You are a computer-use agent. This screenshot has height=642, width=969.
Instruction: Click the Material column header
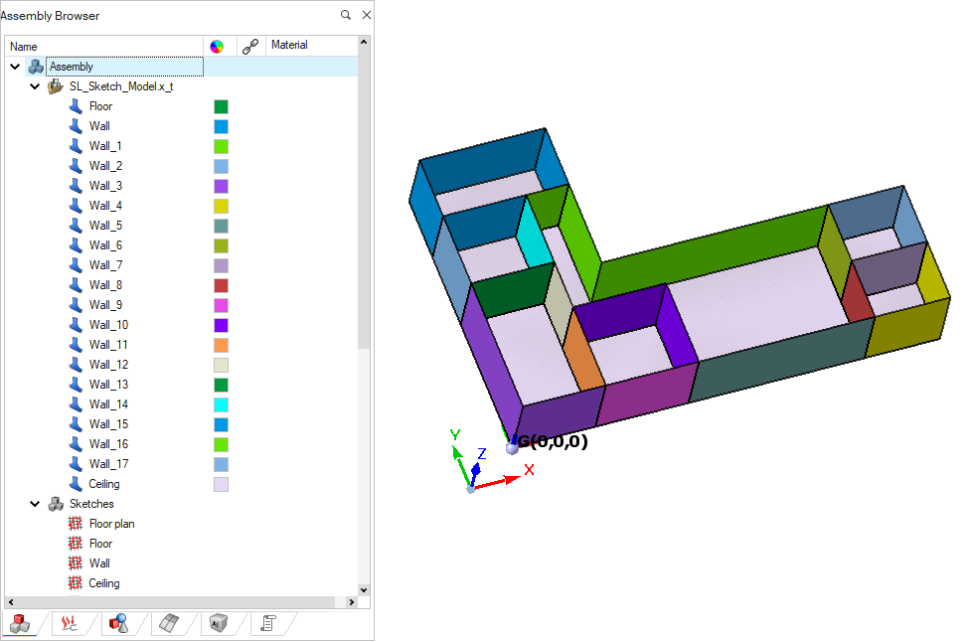[x=289, y=46]
